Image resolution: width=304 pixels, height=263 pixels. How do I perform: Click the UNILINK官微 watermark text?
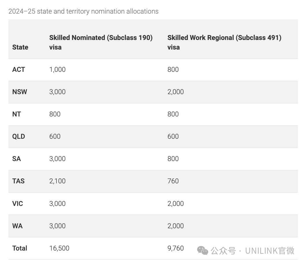pos(270,251)
